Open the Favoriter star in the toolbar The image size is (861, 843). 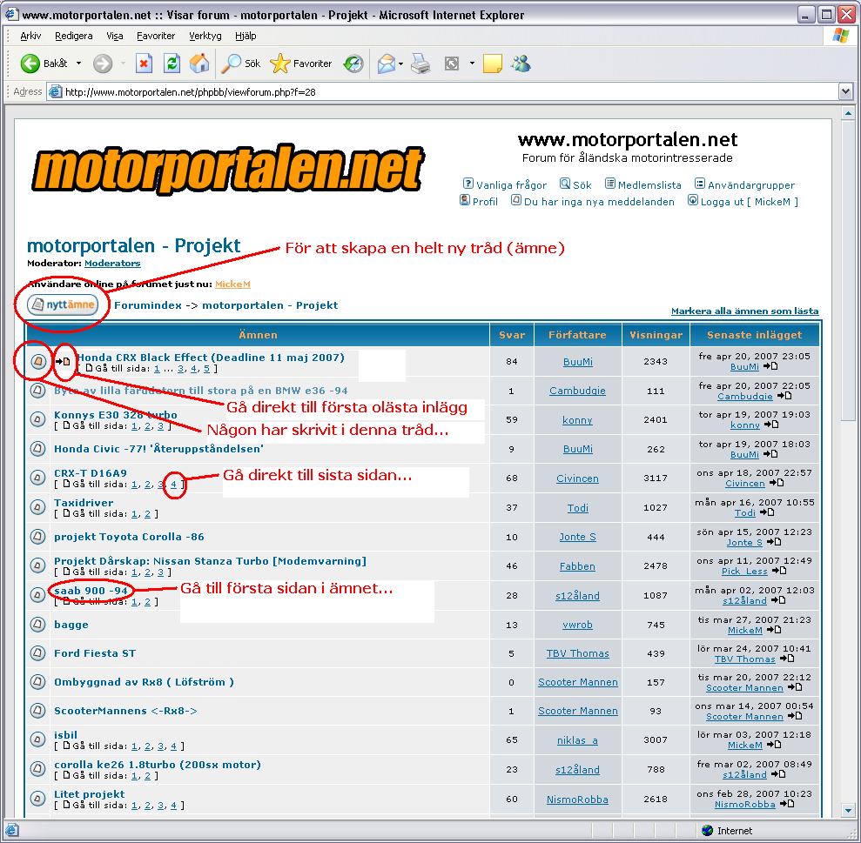[x=301, y=64]
